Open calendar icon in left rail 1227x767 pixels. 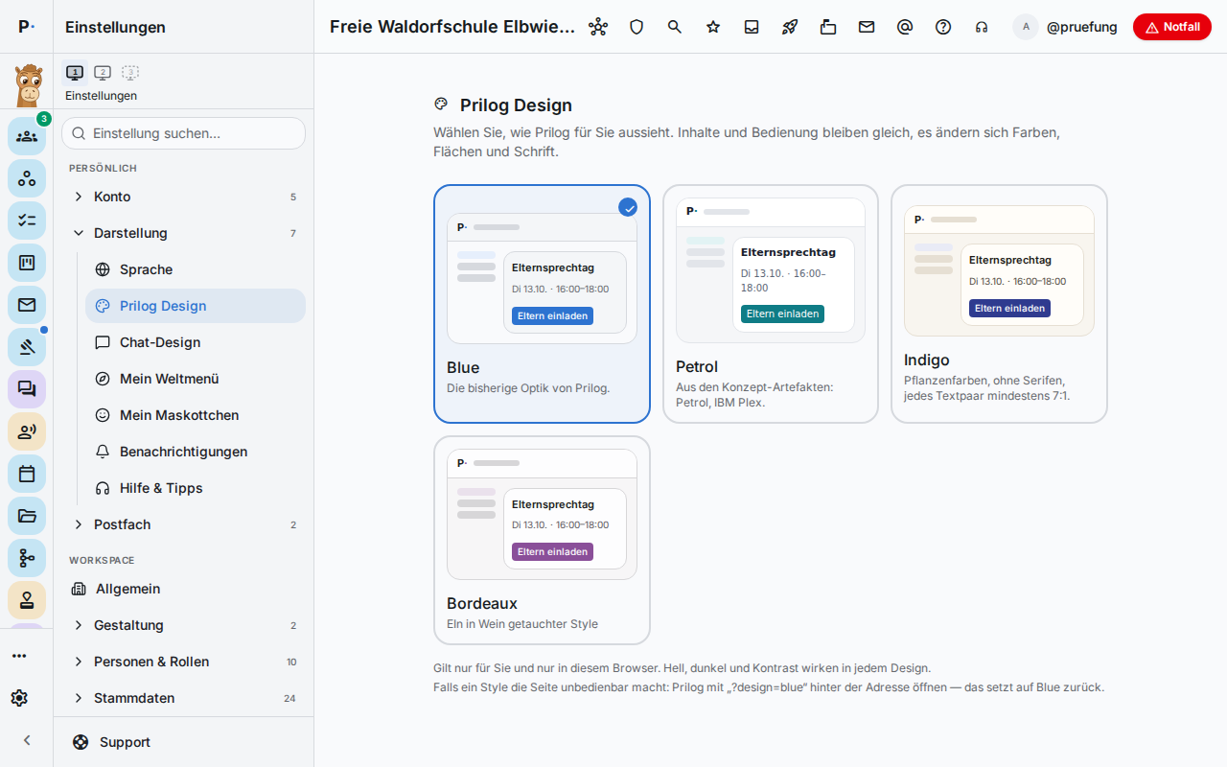(x=27, y=474)
